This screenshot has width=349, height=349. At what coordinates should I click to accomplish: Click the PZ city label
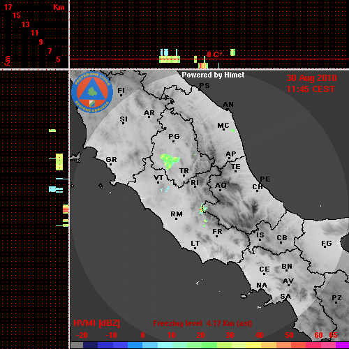point(336,297)
